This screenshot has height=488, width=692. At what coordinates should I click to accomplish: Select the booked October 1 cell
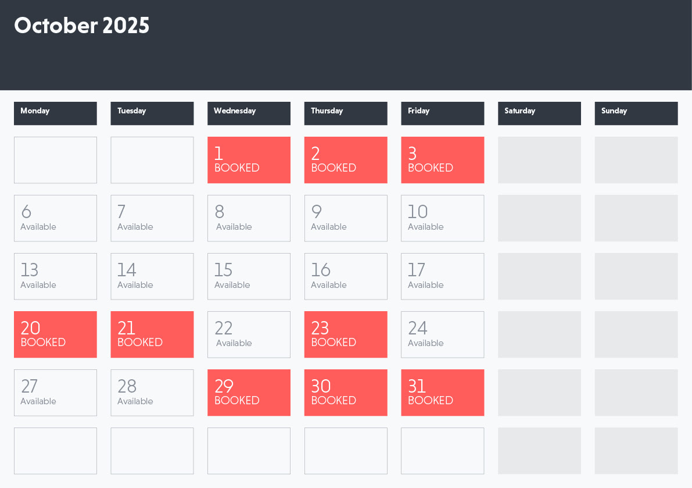(249, 160)
